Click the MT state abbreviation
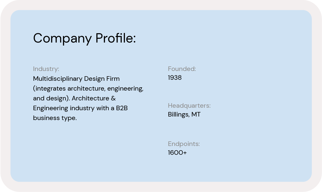 196,115
